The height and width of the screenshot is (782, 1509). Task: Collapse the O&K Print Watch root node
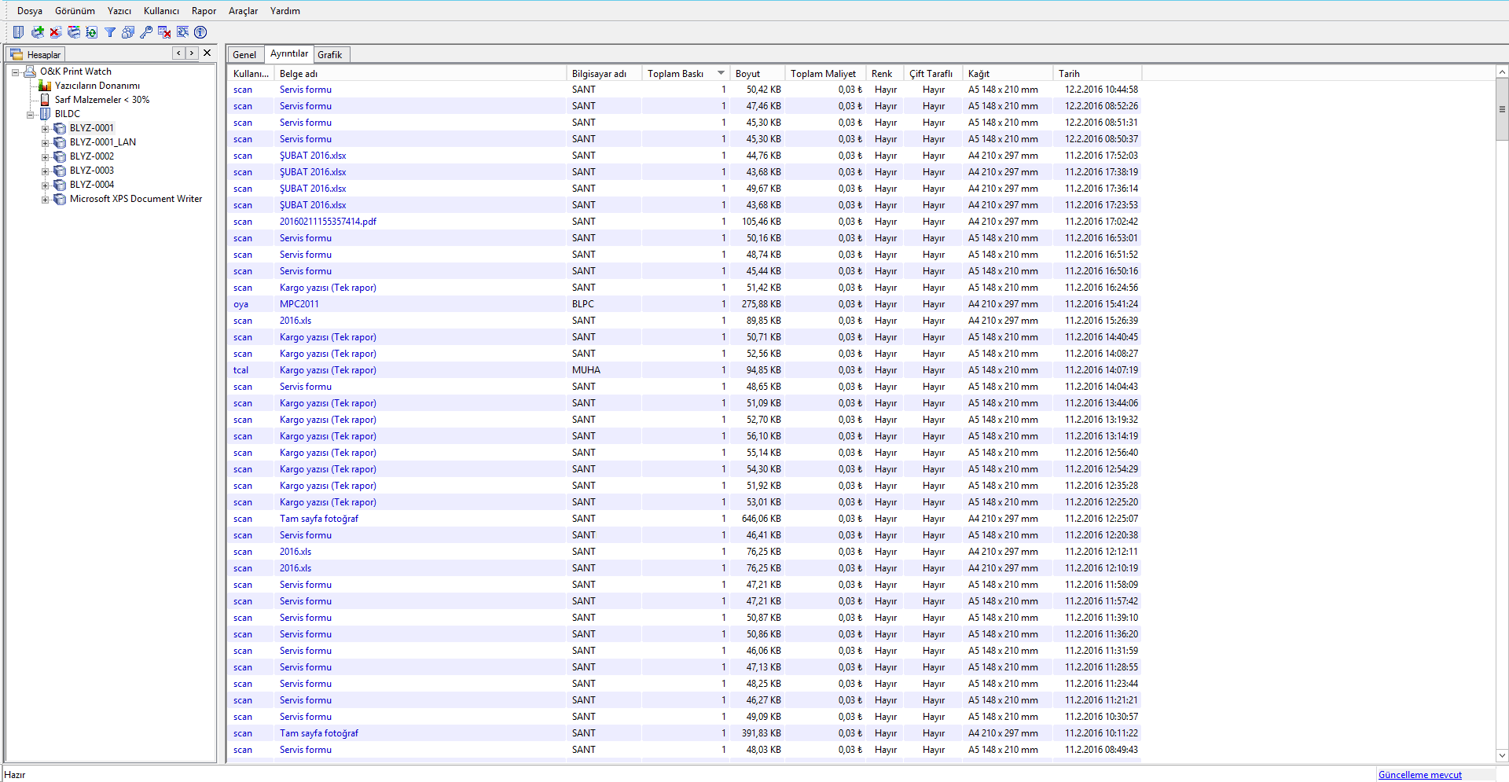pyautogui.click(x=15, y=72)
